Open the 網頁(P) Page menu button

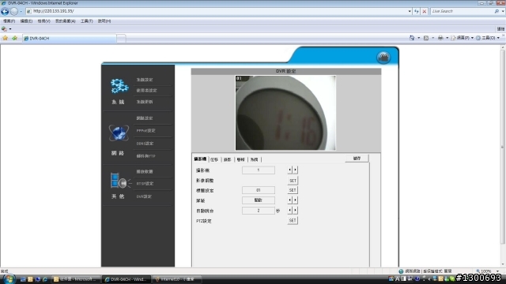point(462,38)
